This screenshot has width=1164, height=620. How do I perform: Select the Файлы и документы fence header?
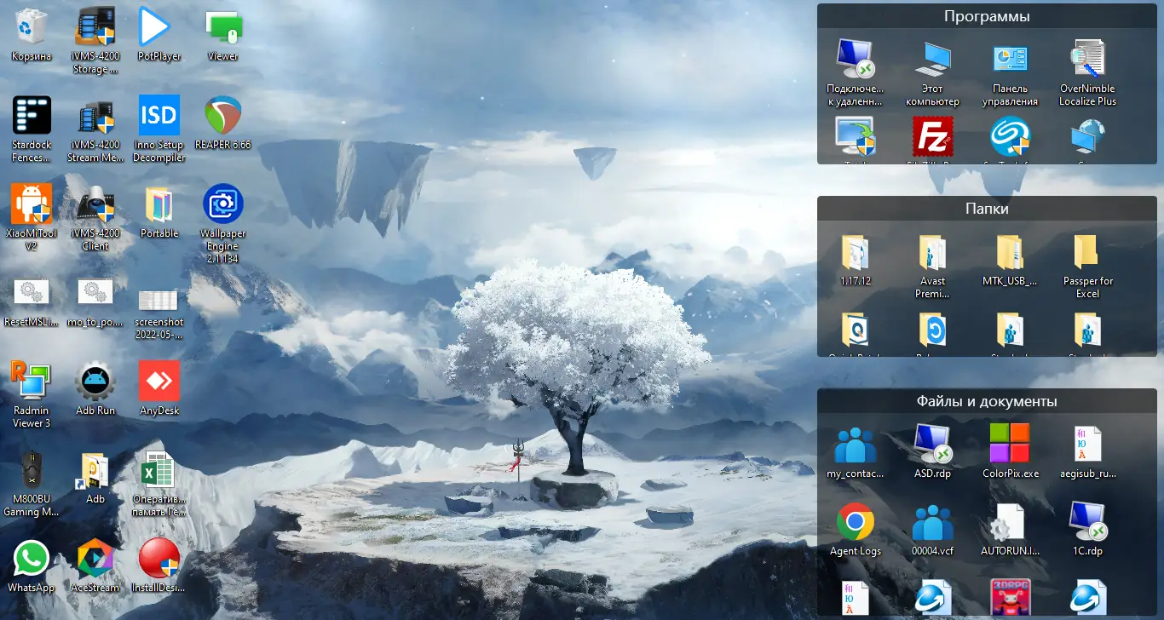coord(987,400)
